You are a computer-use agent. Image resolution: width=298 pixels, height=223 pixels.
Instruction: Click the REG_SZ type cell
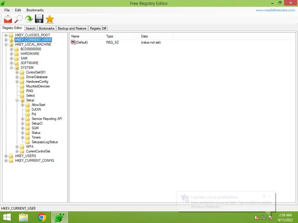pyautogui.click(x=113, y=42)
